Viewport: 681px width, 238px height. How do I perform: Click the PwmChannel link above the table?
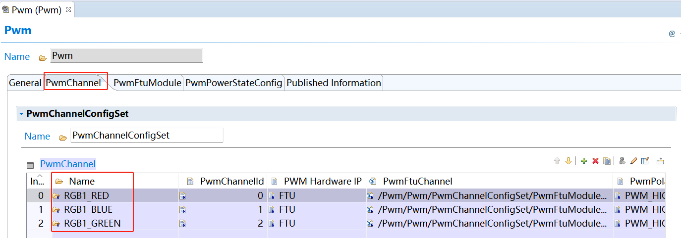click(68, 164)
